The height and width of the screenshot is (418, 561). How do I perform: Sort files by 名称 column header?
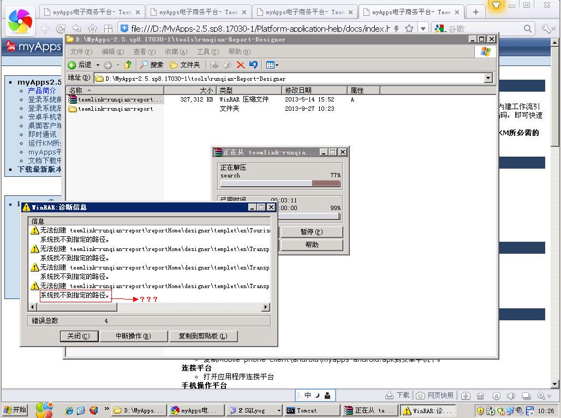115,91
